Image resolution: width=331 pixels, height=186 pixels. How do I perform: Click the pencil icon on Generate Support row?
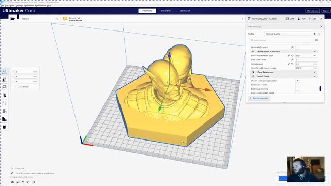(292, 47)
